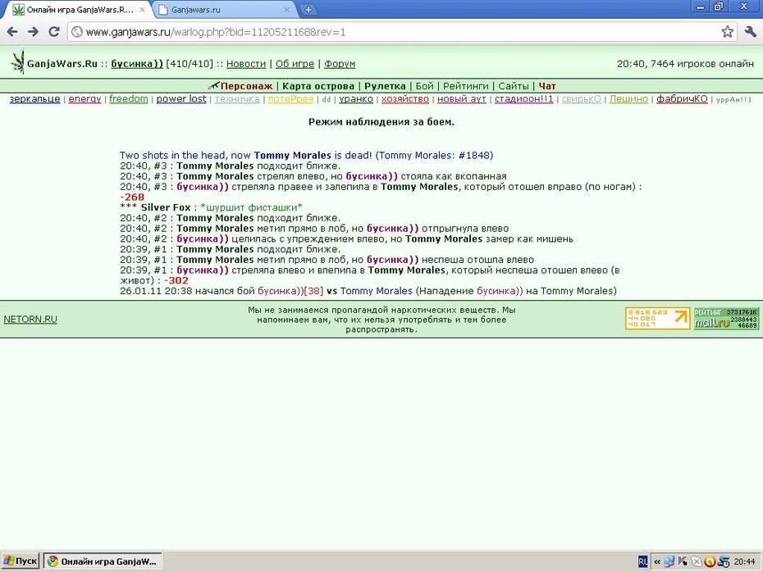Reload the page with refresh icon

pos(54,32)
